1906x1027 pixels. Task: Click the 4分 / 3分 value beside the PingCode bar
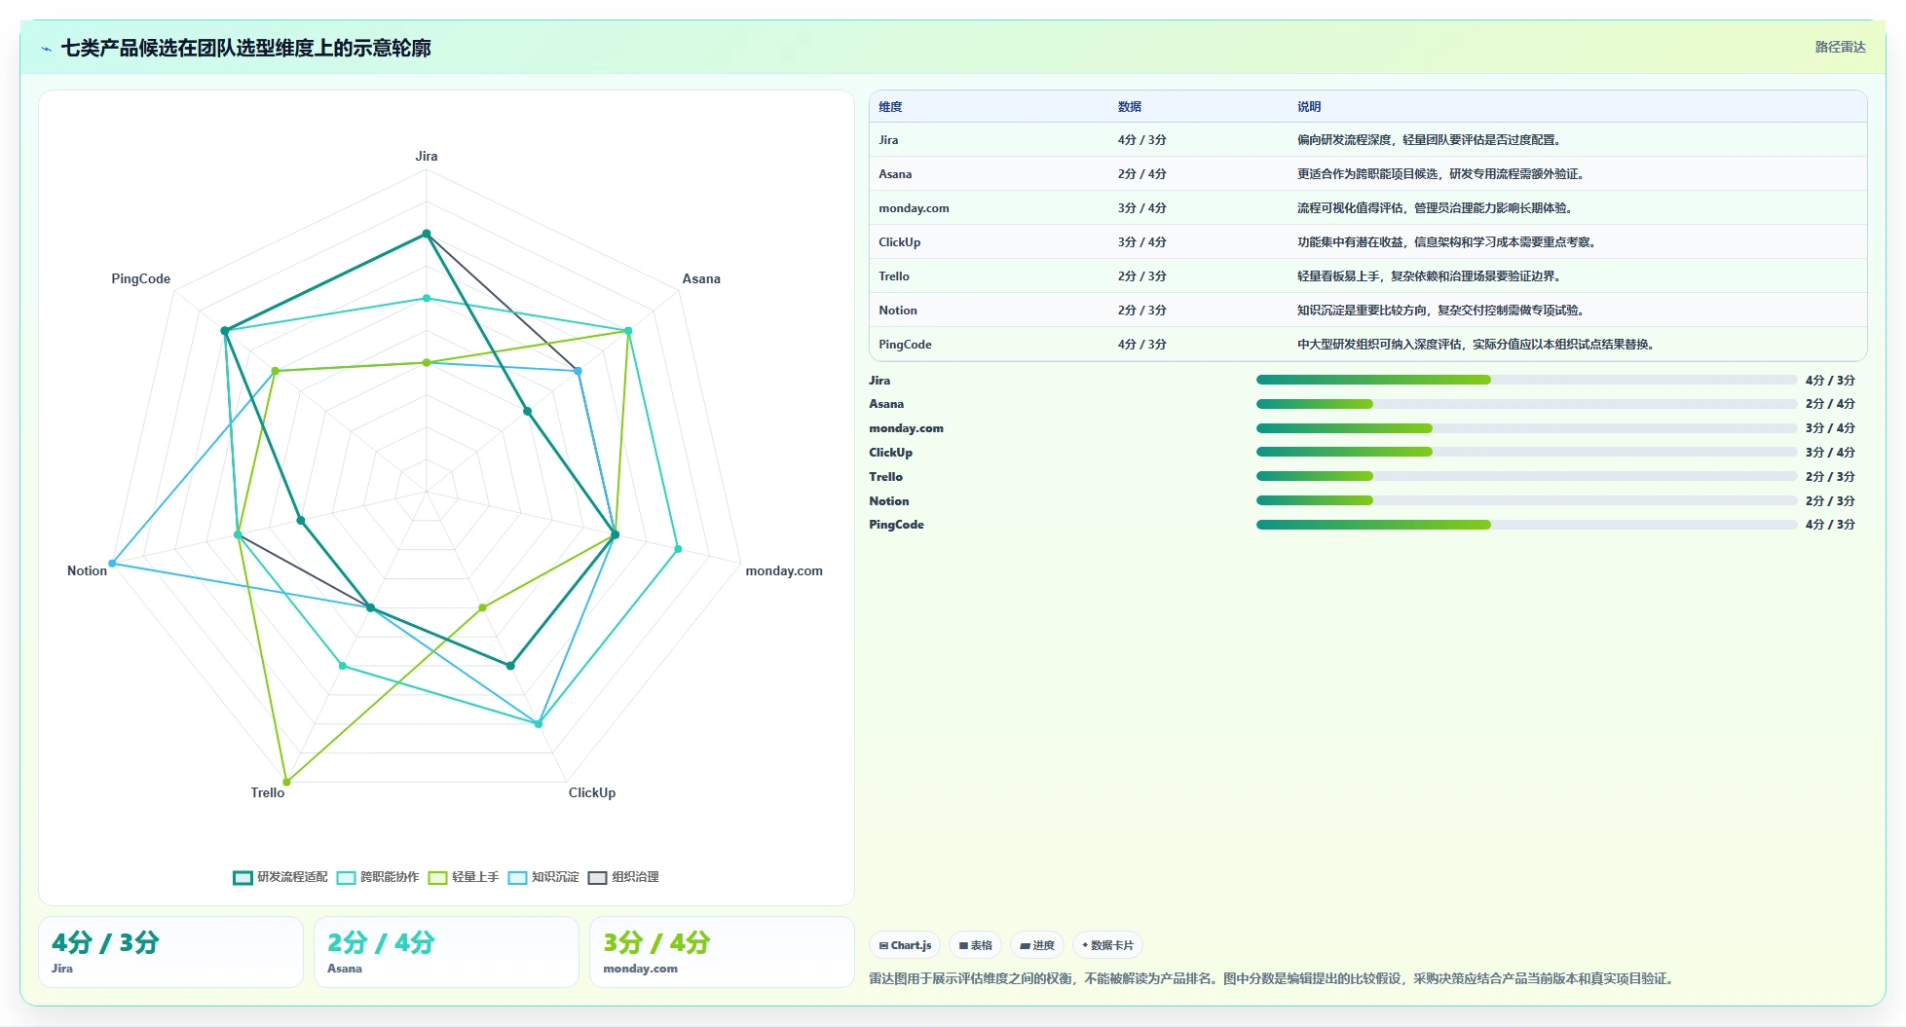[1830, 525]
